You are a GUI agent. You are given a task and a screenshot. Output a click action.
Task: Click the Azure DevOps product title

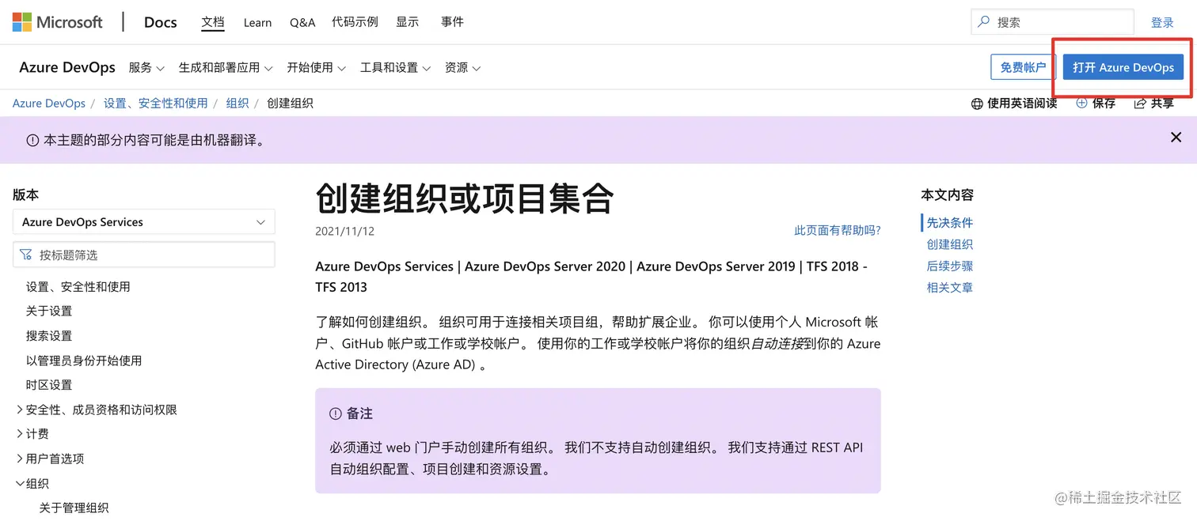(x=67, y=67)
